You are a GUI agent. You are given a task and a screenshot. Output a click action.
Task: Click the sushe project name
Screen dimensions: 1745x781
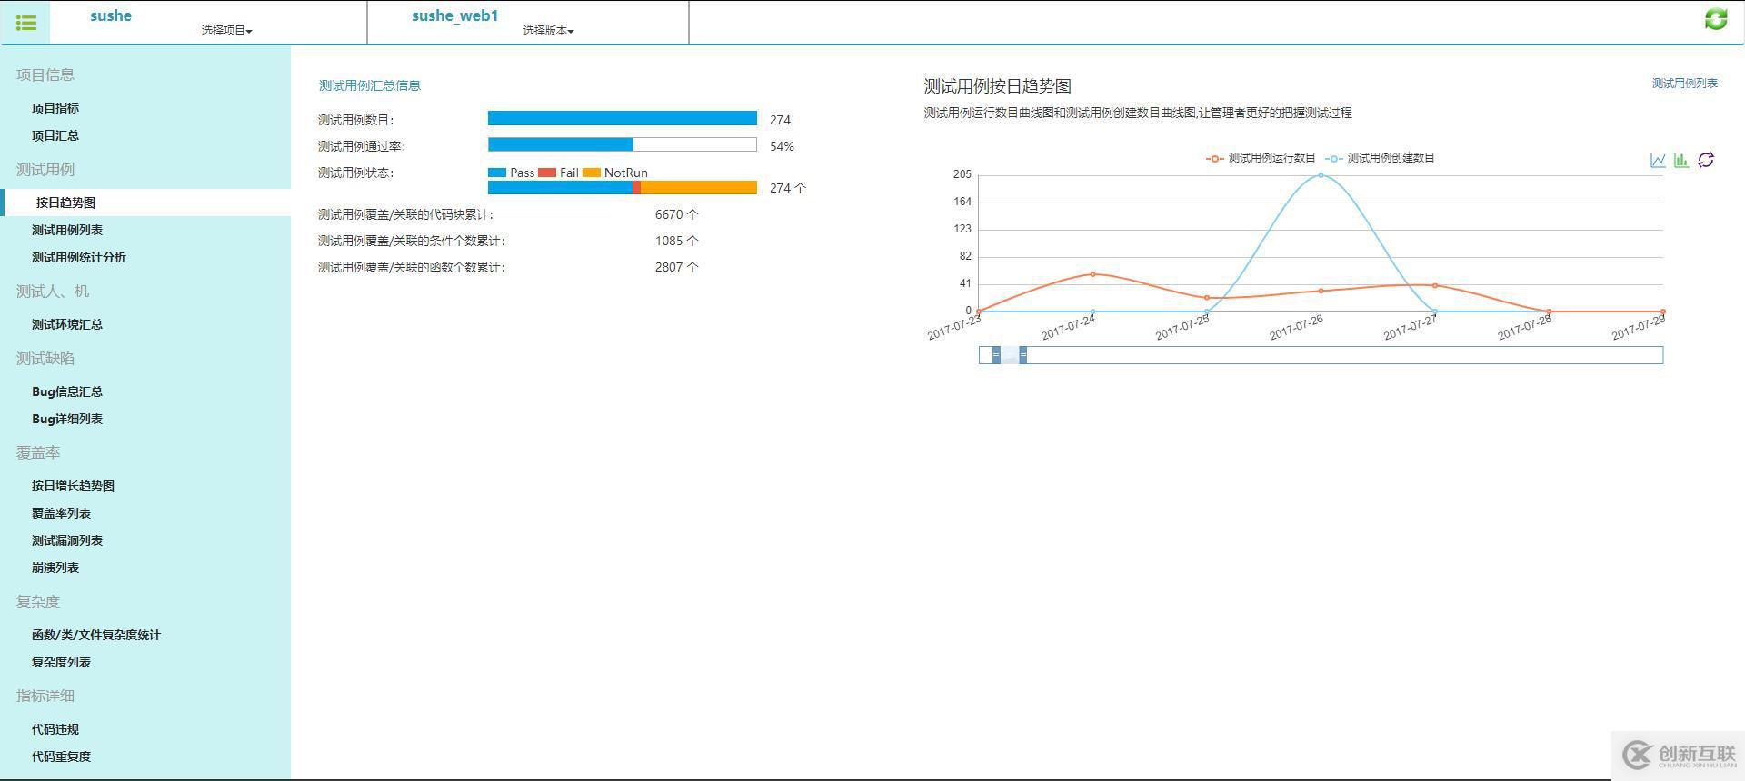coord(111,15)
